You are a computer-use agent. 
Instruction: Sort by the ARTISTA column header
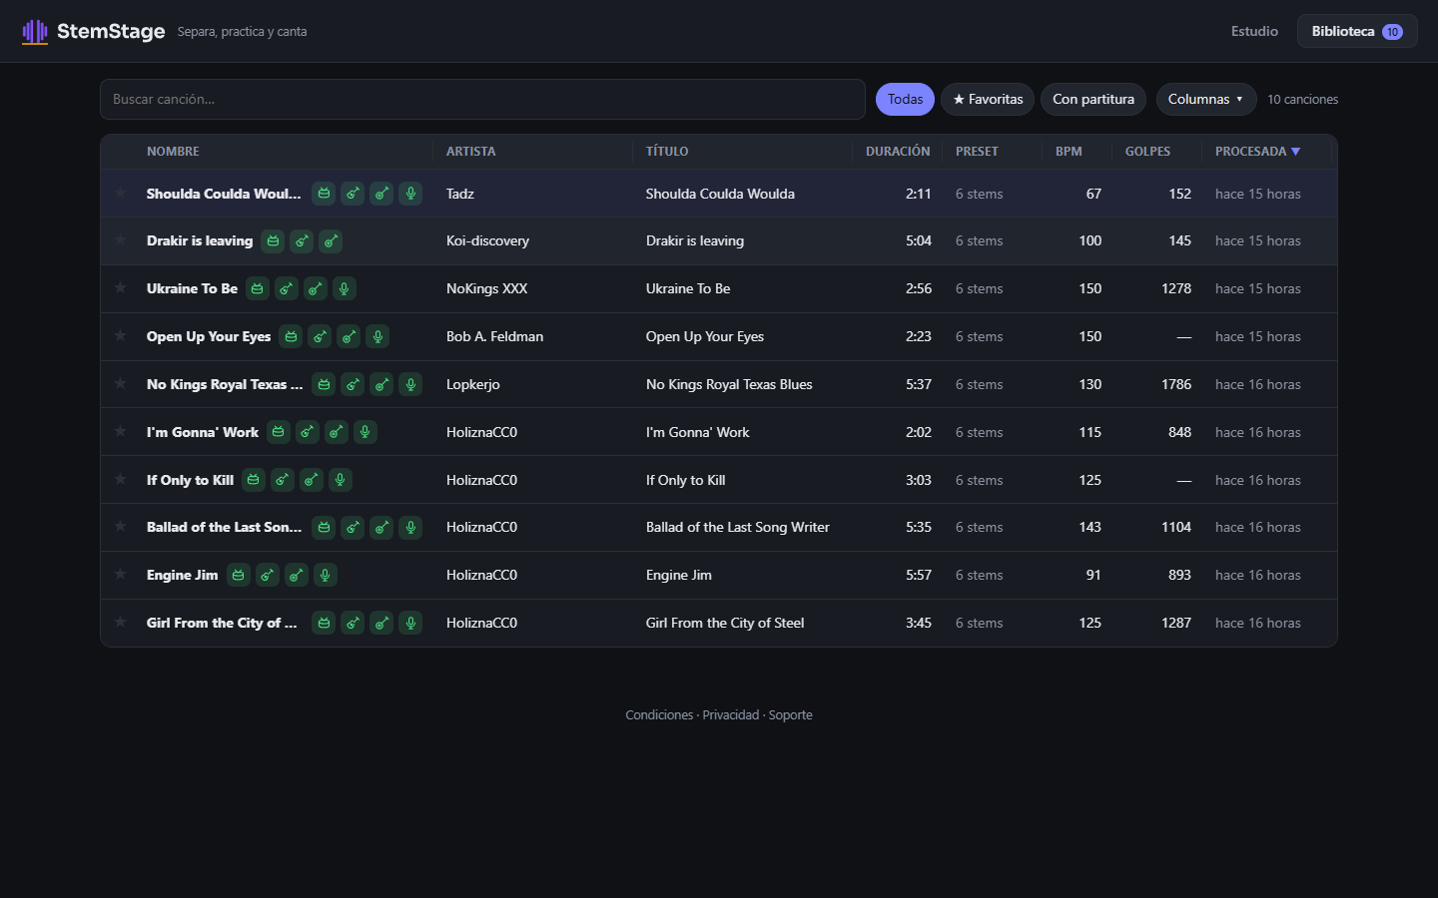pyautogui.click(x=470, y=152)
